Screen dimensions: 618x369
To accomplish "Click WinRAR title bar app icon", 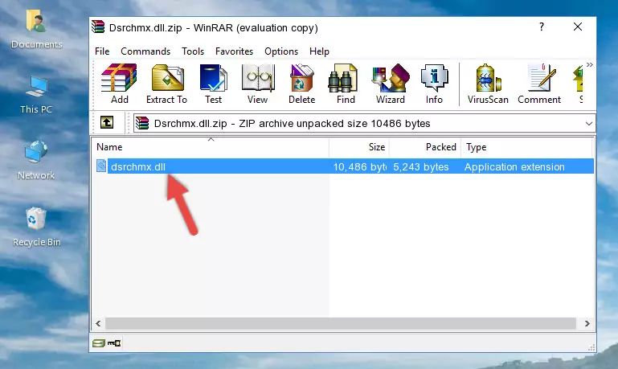I will pos(98,27).
